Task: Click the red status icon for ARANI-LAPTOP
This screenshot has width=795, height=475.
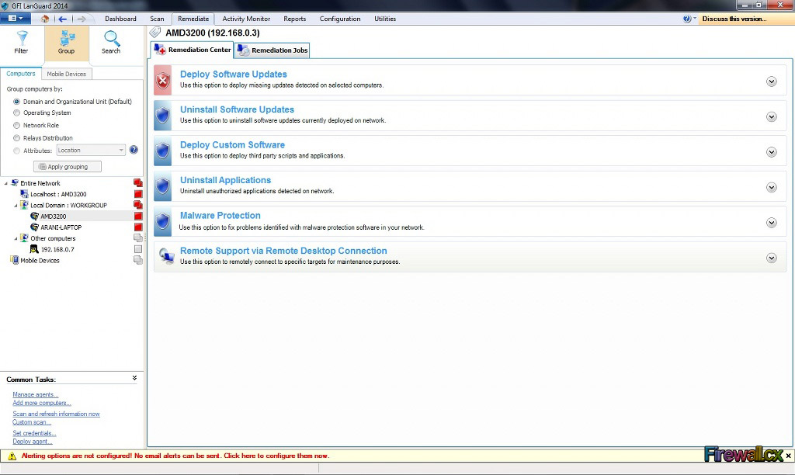Action: tap(138, 227)
